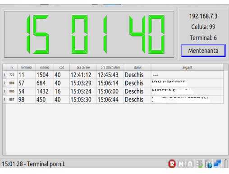Click the battery icon in status bar
The width and height of the screenshot is (229, 174).
226,164
